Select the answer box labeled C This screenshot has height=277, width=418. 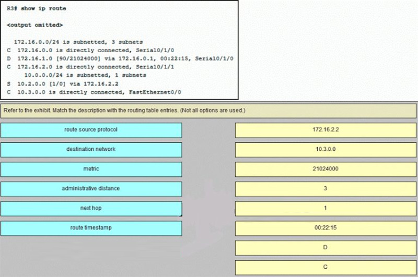326,268
